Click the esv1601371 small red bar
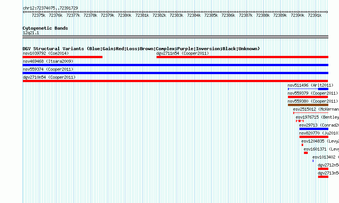The width and height of the screenshot is (339, 203). pyautogui.click(x=306, y=153)
